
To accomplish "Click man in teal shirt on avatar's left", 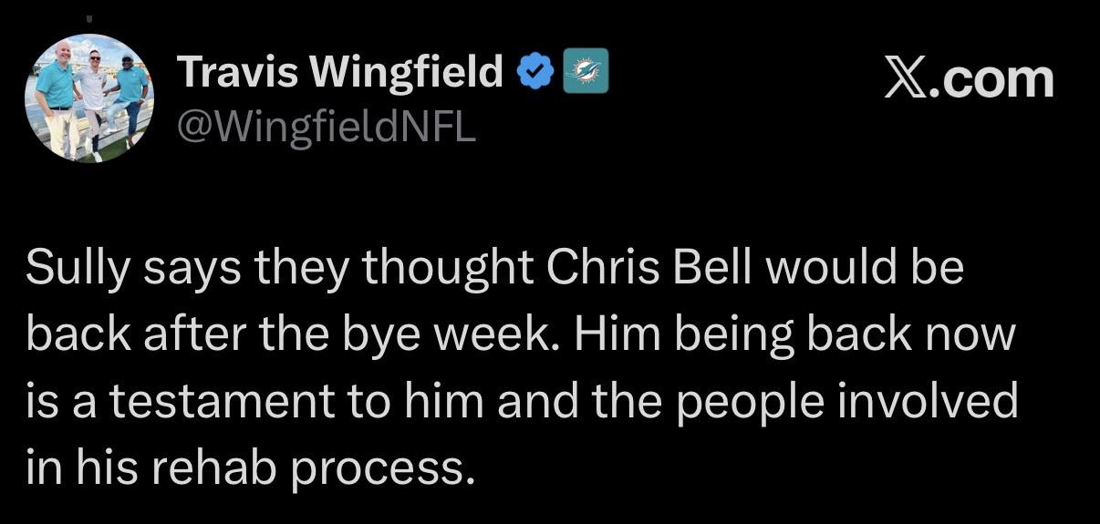I will click(57, 98).
